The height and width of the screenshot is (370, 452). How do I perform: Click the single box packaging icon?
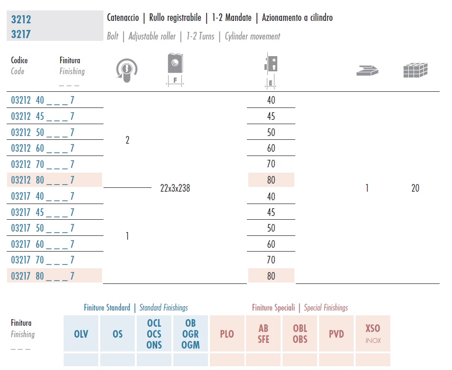click(367, 70)
